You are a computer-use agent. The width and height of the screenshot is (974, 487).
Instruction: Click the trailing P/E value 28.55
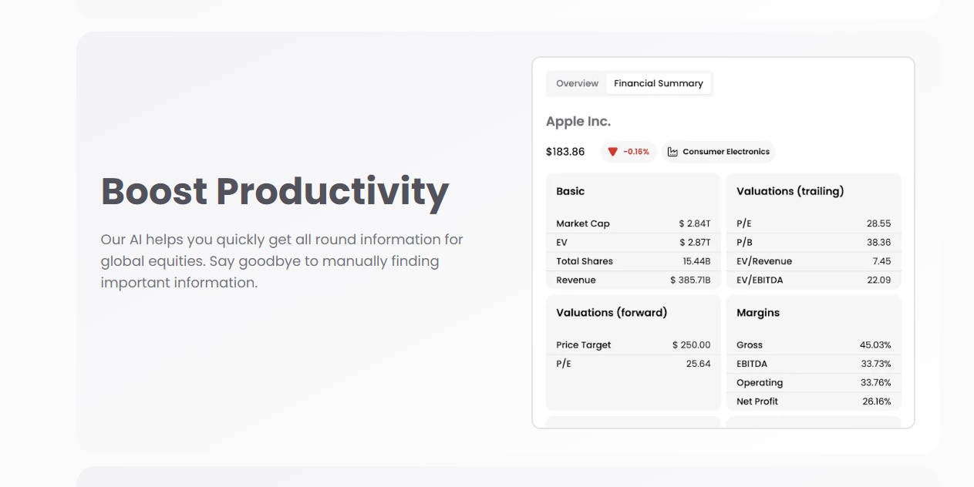tap(878, 223)
